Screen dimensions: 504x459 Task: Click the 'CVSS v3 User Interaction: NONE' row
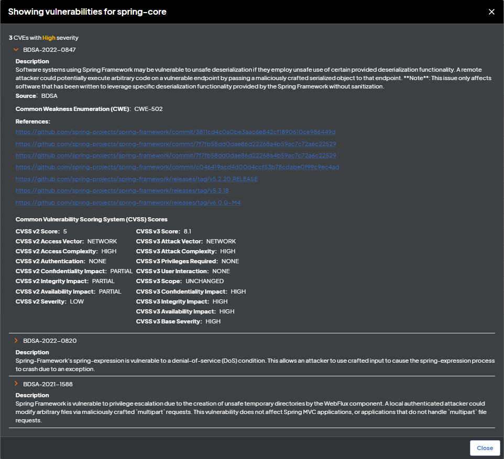(x=183, y=271)
